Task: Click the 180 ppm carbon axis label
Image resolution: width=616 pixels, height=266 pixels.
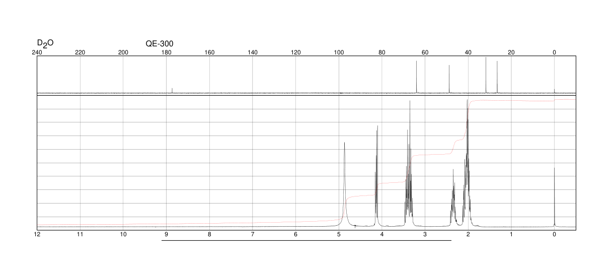Action: point(167,52)
